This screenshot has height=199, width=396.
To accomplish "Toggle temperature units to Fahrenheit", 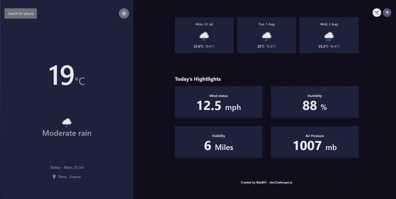I will click(386, 13).
